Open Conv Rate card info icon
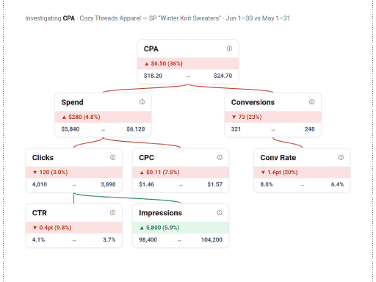 tap(341, 157)
